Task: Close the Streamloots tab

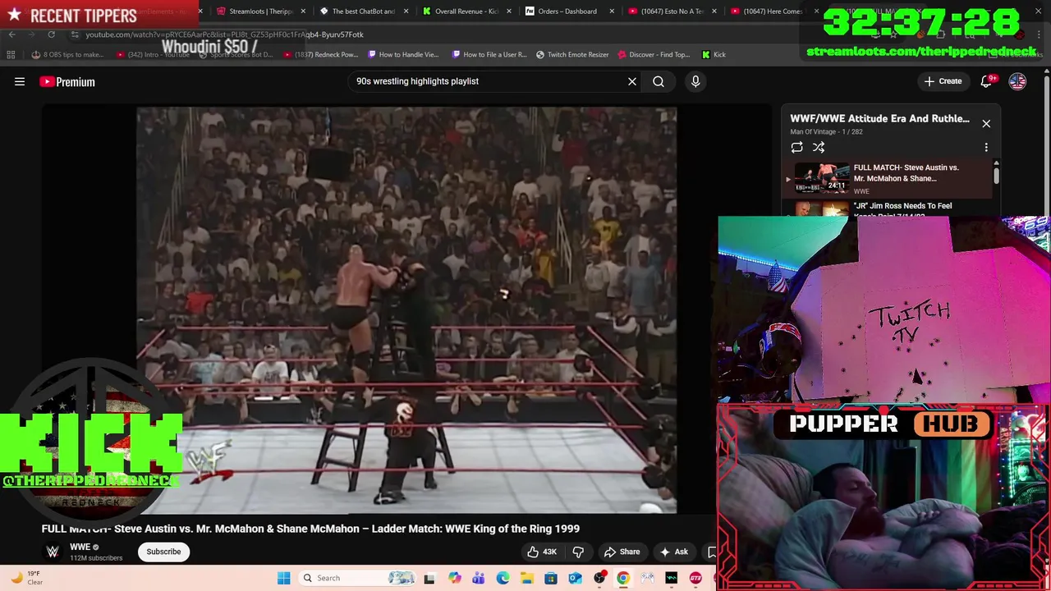Action: (304, 11)
